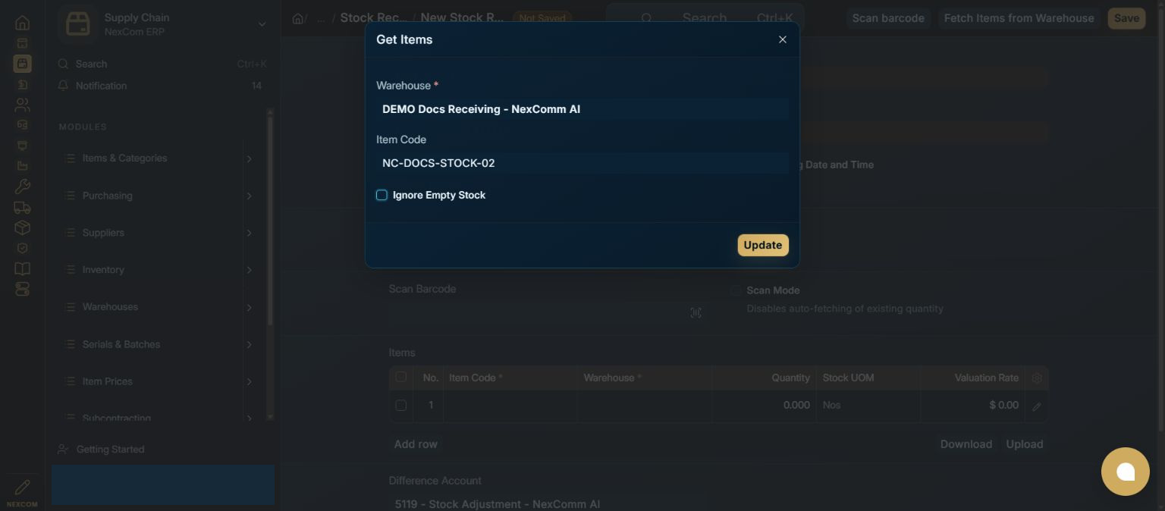1165x511 pixels.
Task: Click the Scan barcode button
Action: (888, 18)
